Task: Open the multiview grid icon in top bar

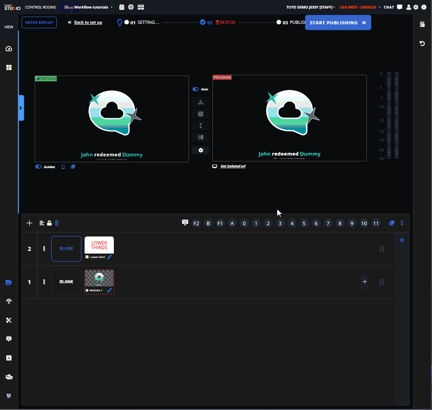Action: (141, 7)
